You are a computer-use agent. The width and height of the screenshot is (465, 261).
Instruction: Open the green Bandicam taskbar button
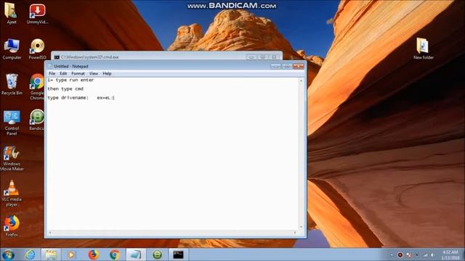(157, 254)
